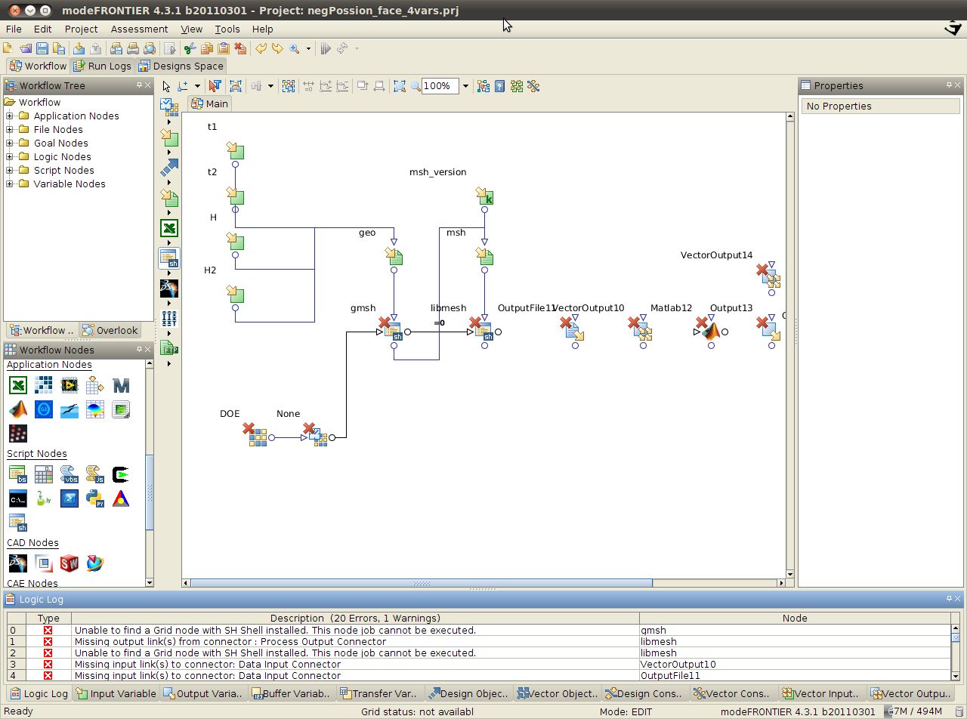The image size is (967, 719).
Task: Pick the JavaScript (js) script node icon
Action: coord(94,474)
